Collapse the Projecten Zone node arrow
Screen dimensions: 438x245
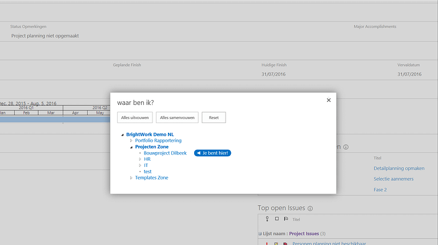[x=131, y=147]
